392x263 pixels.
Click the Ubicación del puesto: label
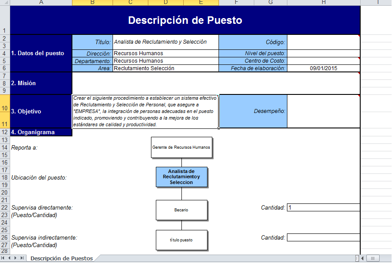[39, 178]
